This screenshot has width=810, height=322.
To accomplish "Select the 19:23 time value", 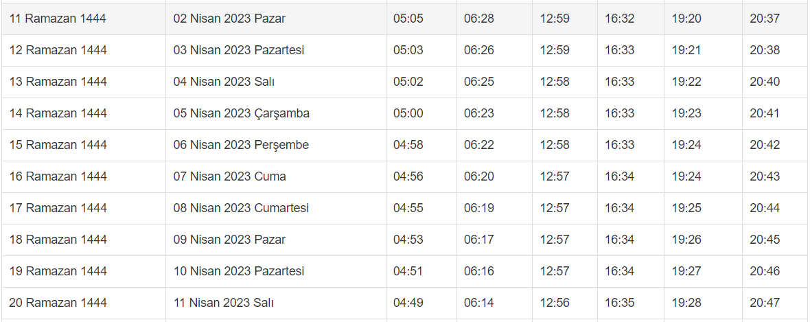I will point(686,113).
